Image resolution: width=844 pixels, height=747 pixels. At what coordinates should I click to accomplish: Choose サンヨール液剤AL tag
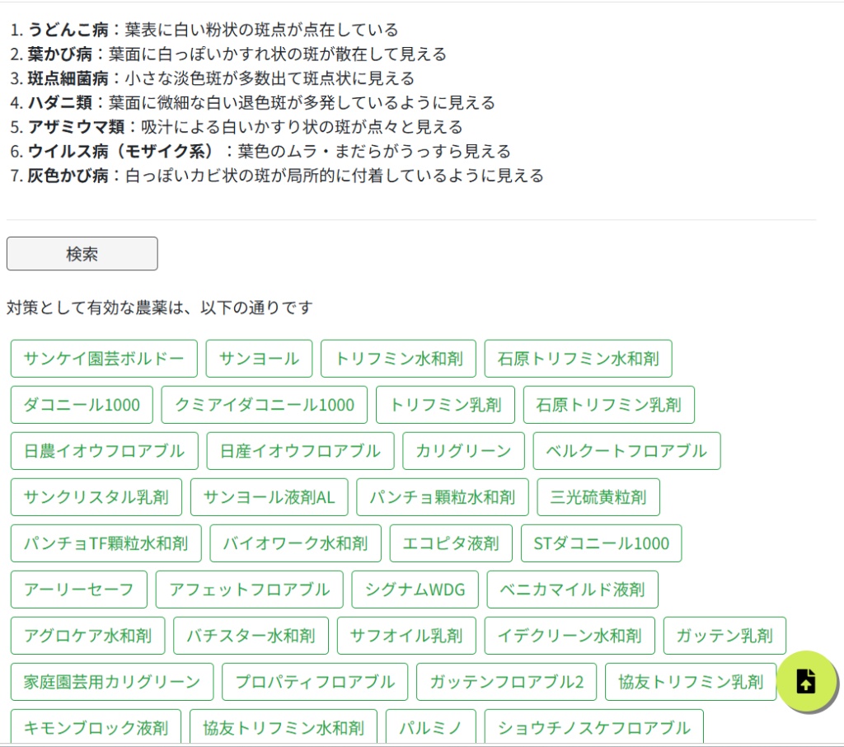pos(270,497)
